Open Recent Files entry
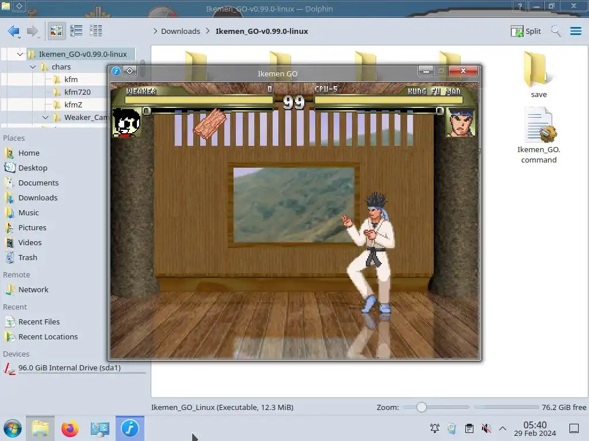Image resolution: width=589 pixels, height=441 pixels. tap(39, 322)
